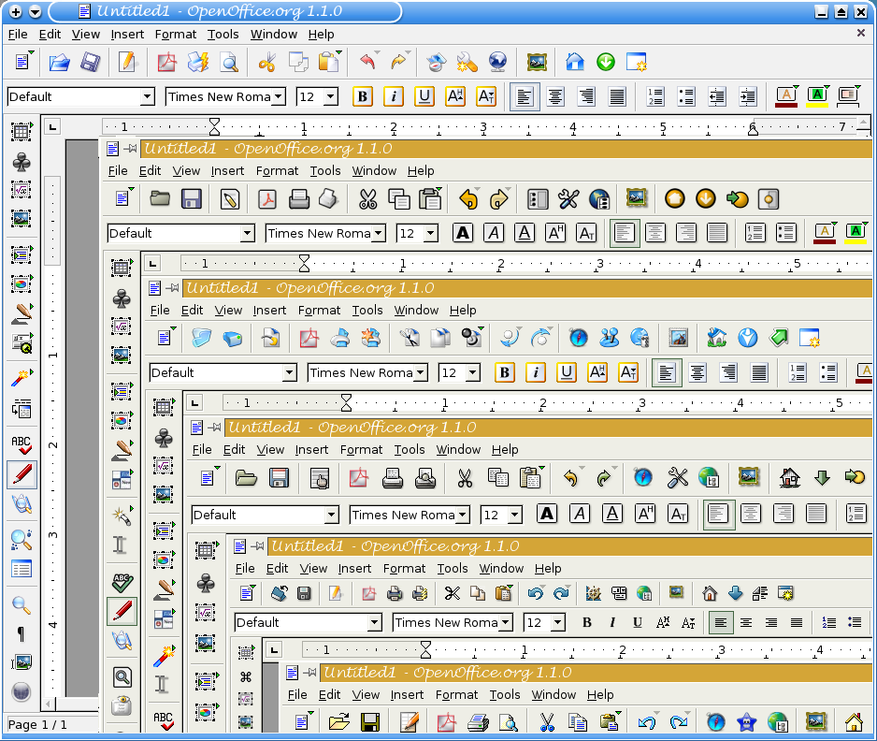Toggle Bold in outermost formatting toolbar
Screen dimensions: 877x741
click(363, 96)
